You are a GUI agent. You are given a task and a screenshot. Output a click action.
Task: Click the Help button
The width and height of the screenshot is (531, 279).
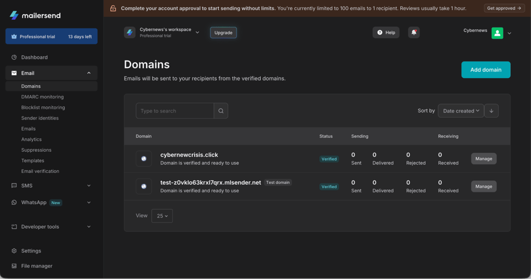tap(386, 33)
